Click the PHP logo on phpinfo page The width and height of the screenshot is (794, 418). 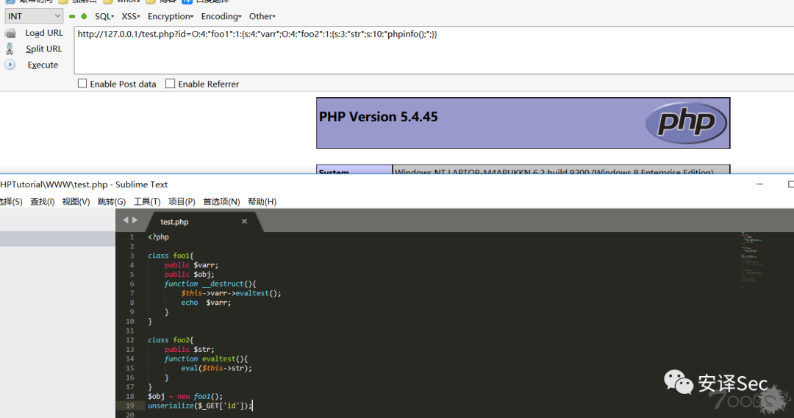685,123
